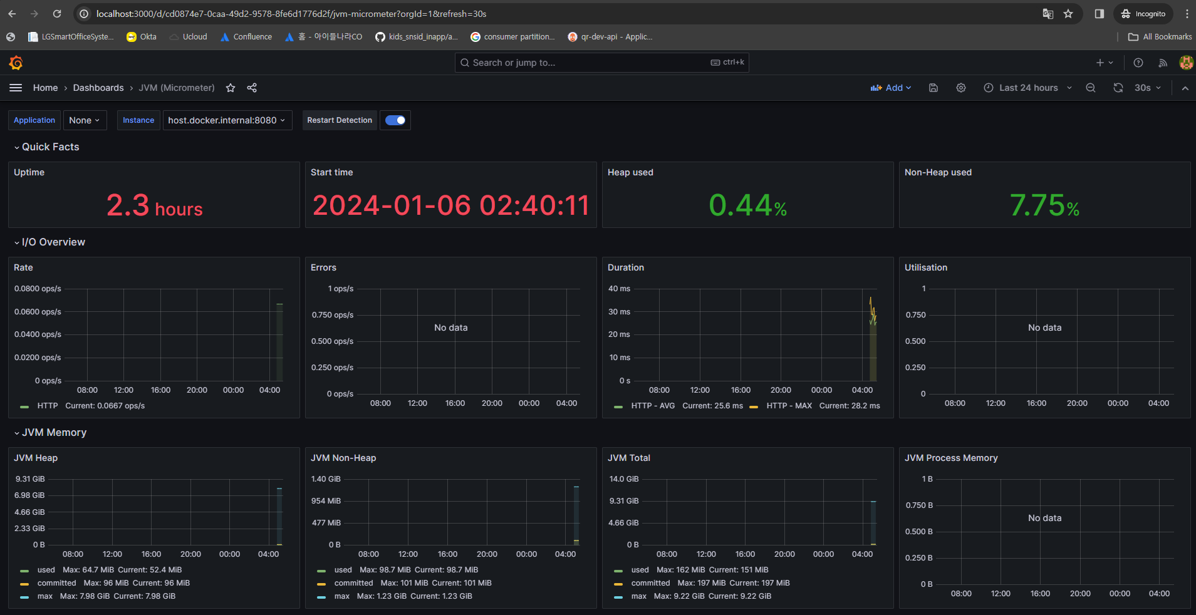Bookmark this page with star icon
The image size is (1196, 615).
(x=1068, y=14)
